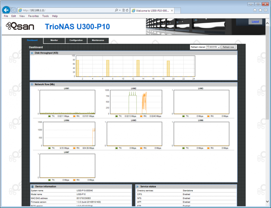
Task: Click the LAN4 RX 934.09 Mbps value
Action: click(x=88, y=148)
